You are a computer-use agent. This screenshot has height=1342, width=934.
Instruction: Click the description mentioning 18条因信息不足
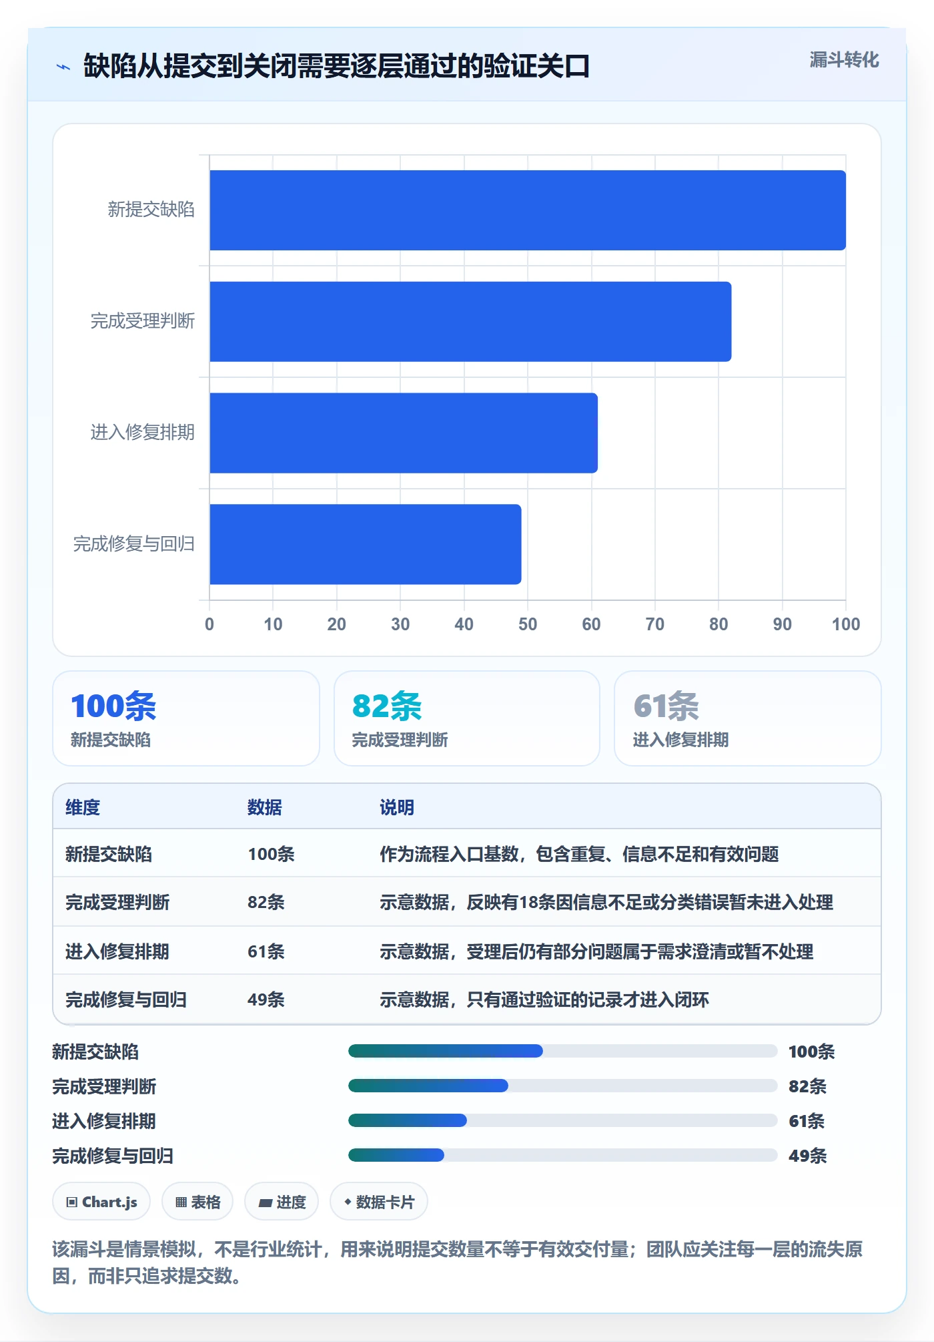pyautogui.click(x=606, y=902)
